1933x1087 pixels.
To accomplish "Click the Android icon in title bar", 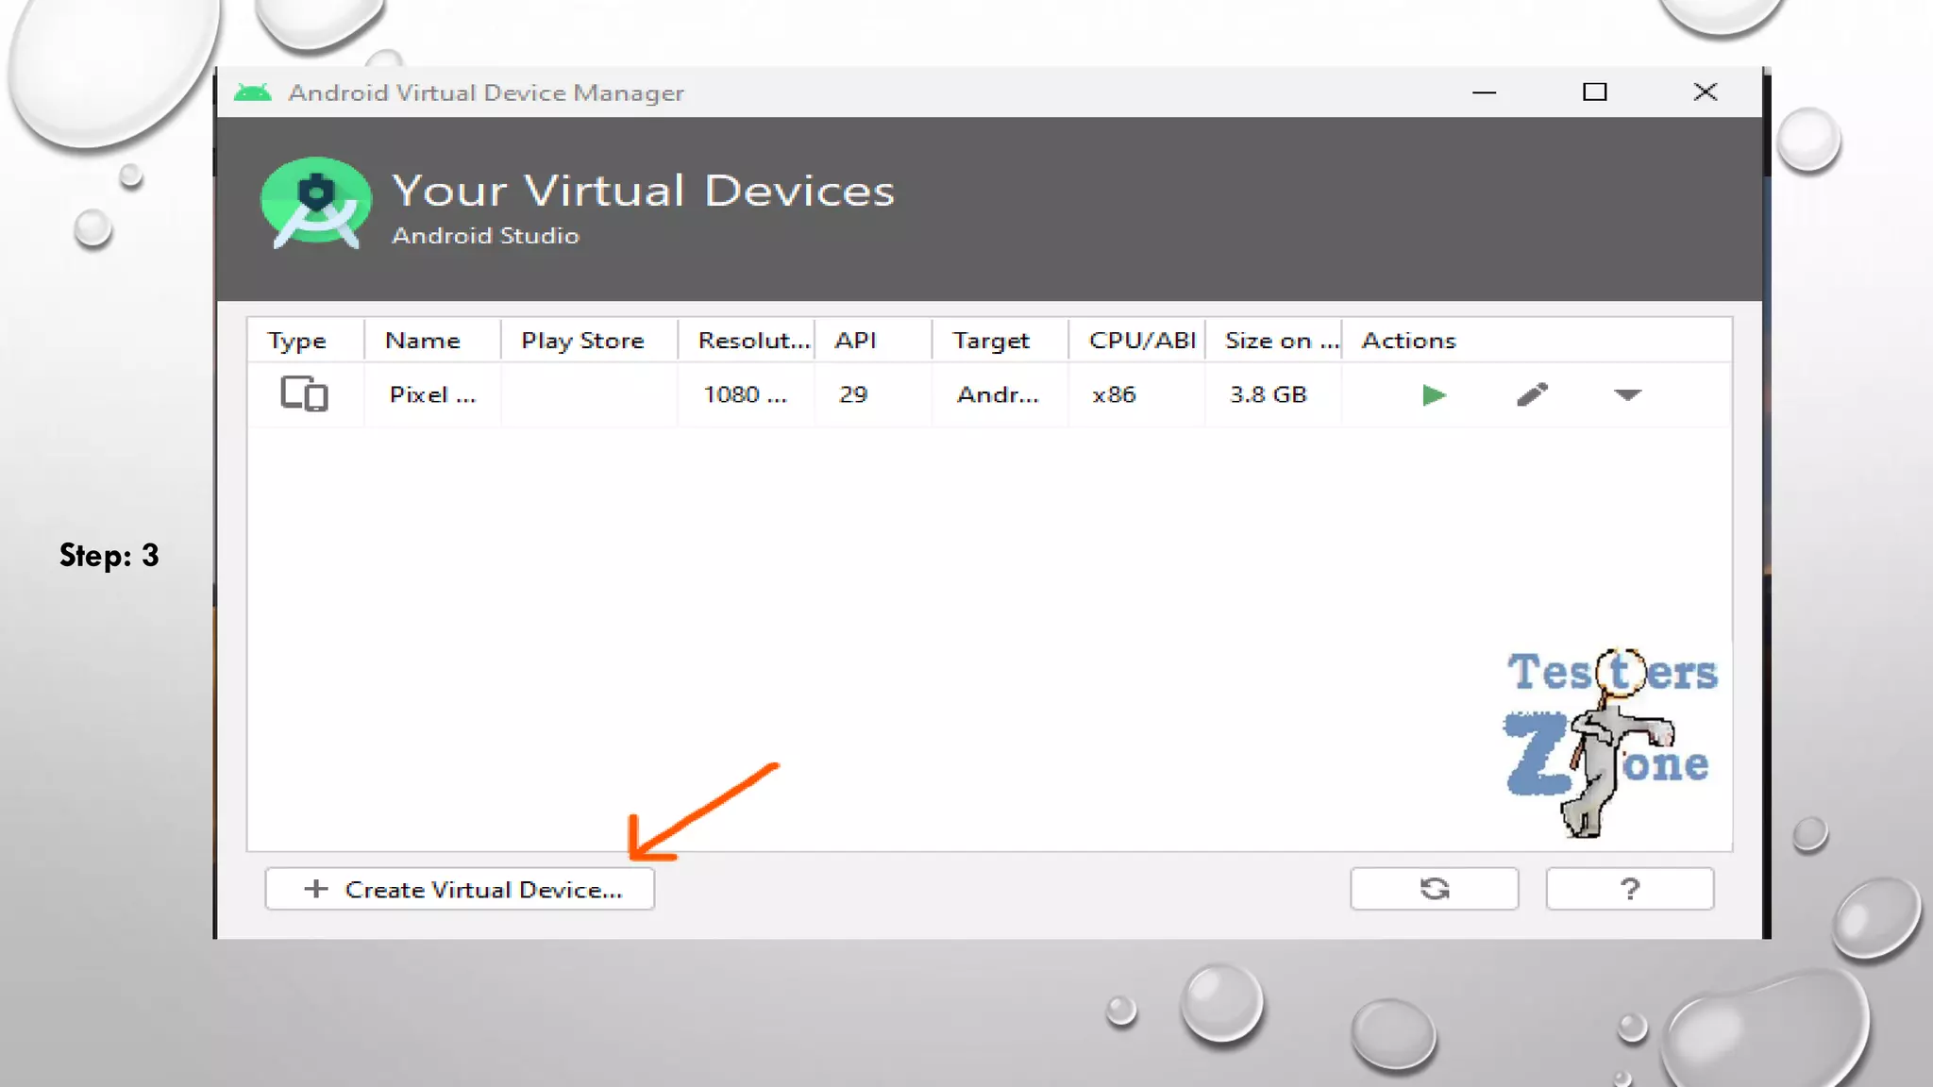I will click(x=252, y=92).
